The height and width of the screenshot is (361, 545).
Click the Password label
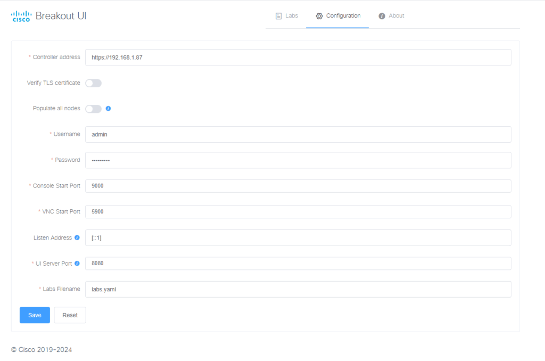(68, 160)
